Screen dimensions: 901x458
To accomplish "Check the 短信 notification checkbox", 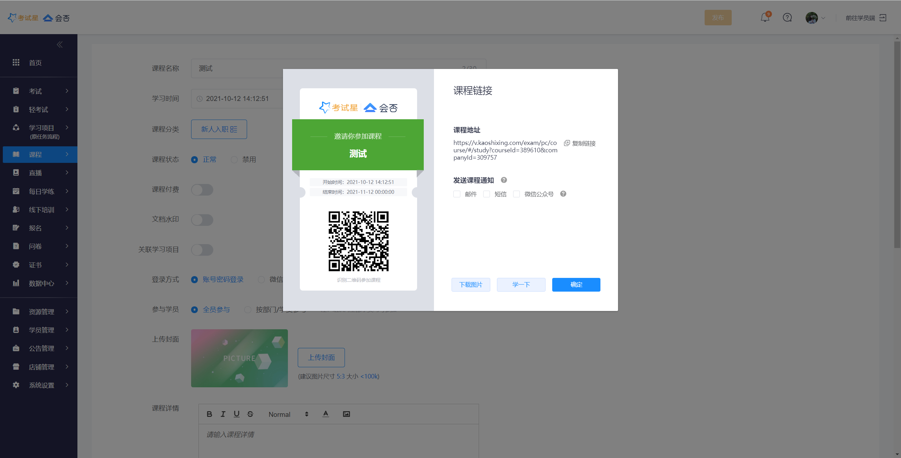I will point(487,194).
